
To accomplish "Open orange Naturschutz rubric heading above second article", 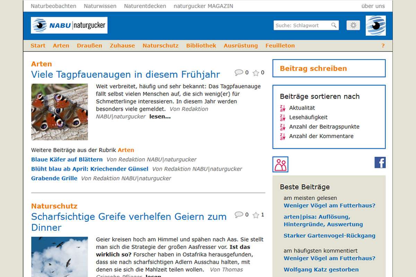I will click(54, 206).
